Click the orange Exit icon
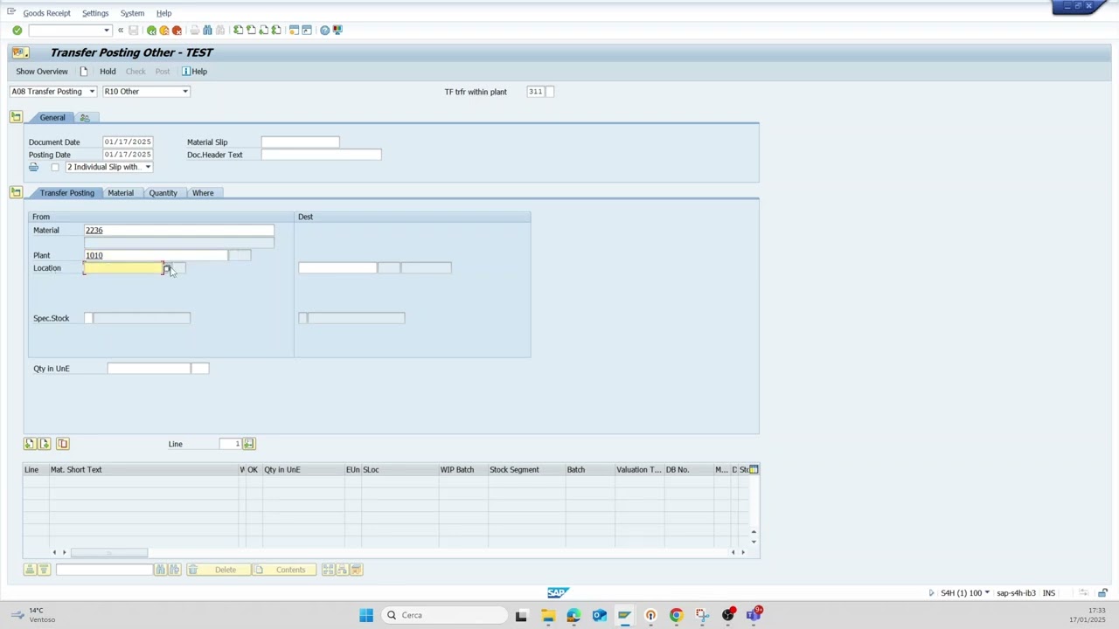The width and height of the screenshot is (1119, 629). pyautogui.click(x=163, y=30)
